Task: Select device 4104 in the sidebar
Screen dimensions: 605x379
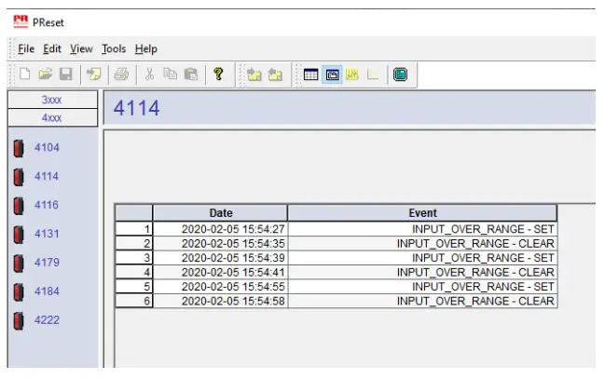Action: 47,148
